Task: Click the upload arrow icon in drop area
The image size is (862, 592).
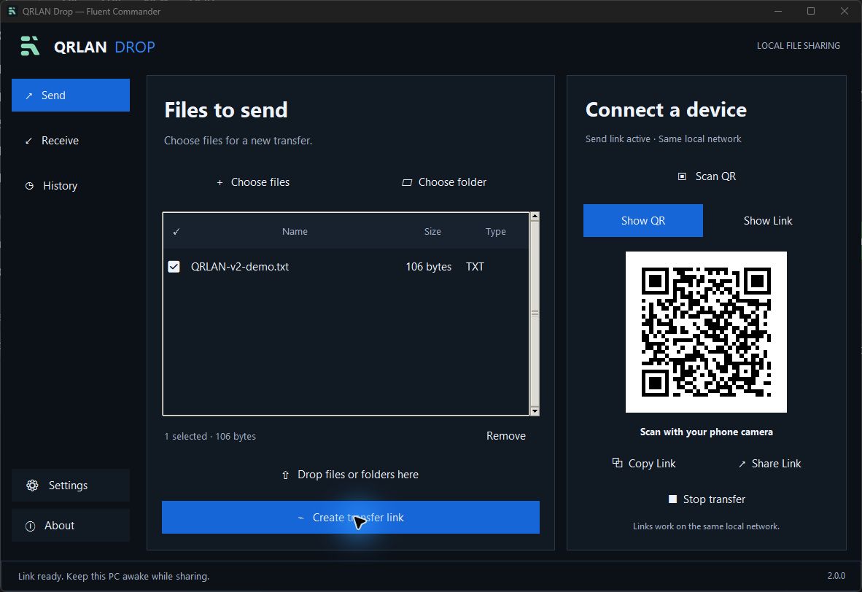Action: [x=285, y=475]
